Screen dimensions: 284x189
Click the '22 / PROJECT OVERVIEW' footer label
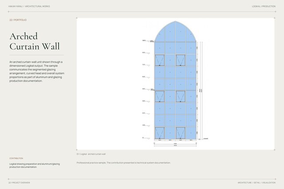coord(19,183)
